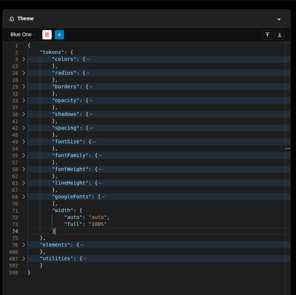Viewport: 296px width, 295px height.
Task: Click the upload theme icon
Action: click(x=267, y=35)
